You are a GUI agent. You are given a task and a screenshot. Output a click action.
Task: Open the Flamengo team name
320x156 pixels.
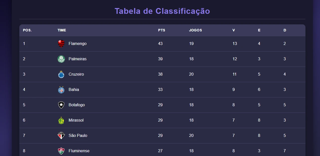click(x=78, y=44)
